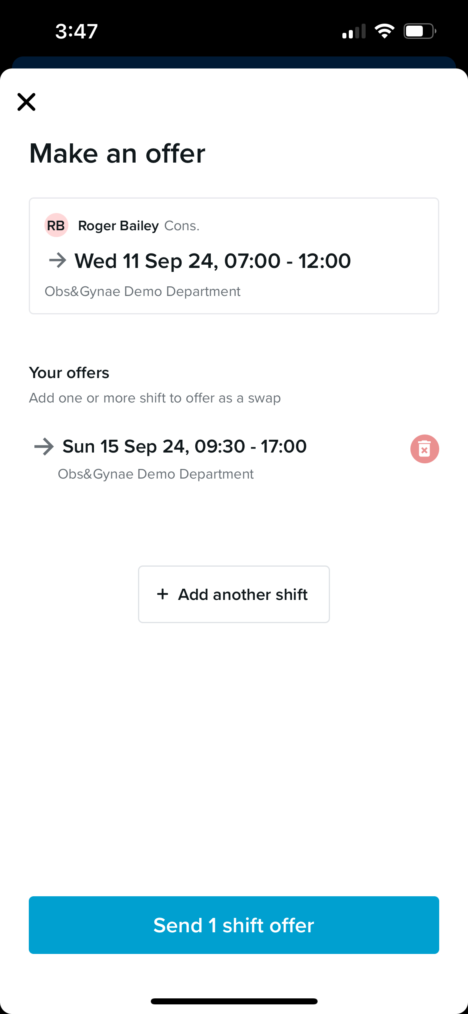
Task: Tap the plus icon to add shift
Action: point(162,594)
